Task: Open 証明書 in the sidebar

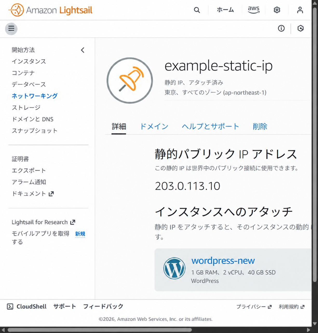Action: [20, 159]
